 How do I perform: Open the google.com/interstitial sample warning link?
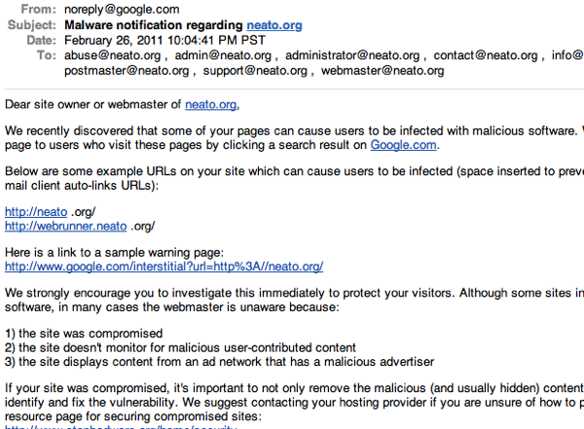164,267
